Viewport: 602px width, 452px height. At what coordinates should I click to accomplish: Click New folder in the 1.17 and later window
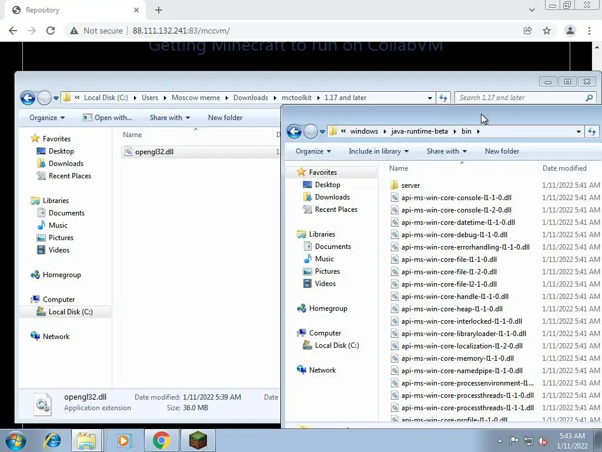tap(225, 118)
